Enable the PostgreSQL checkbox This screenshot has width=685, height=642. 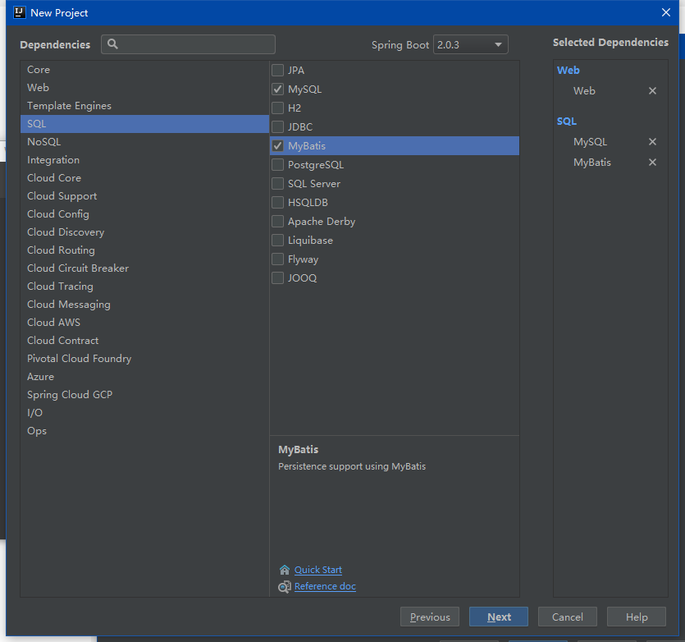click(x=278, y=165)
